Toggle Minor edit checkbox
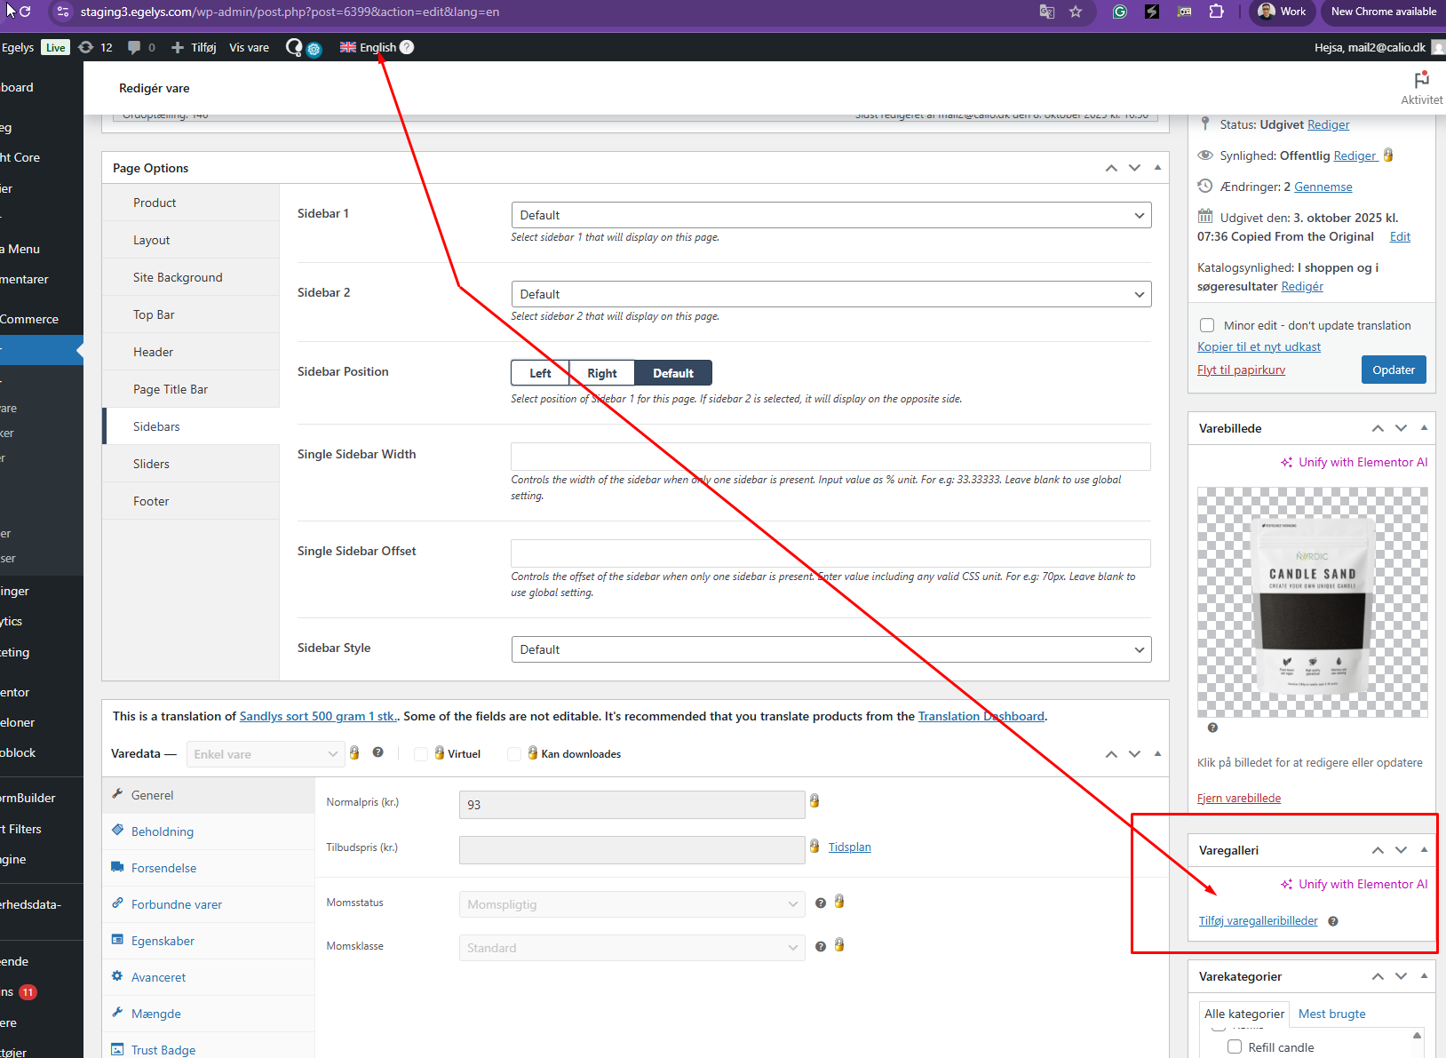 click(x=1207, y=325)
